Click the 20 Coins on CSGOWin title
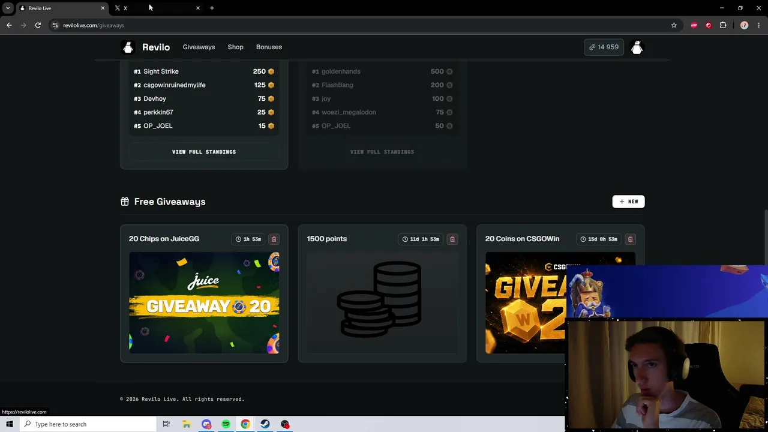 [522, 239]
